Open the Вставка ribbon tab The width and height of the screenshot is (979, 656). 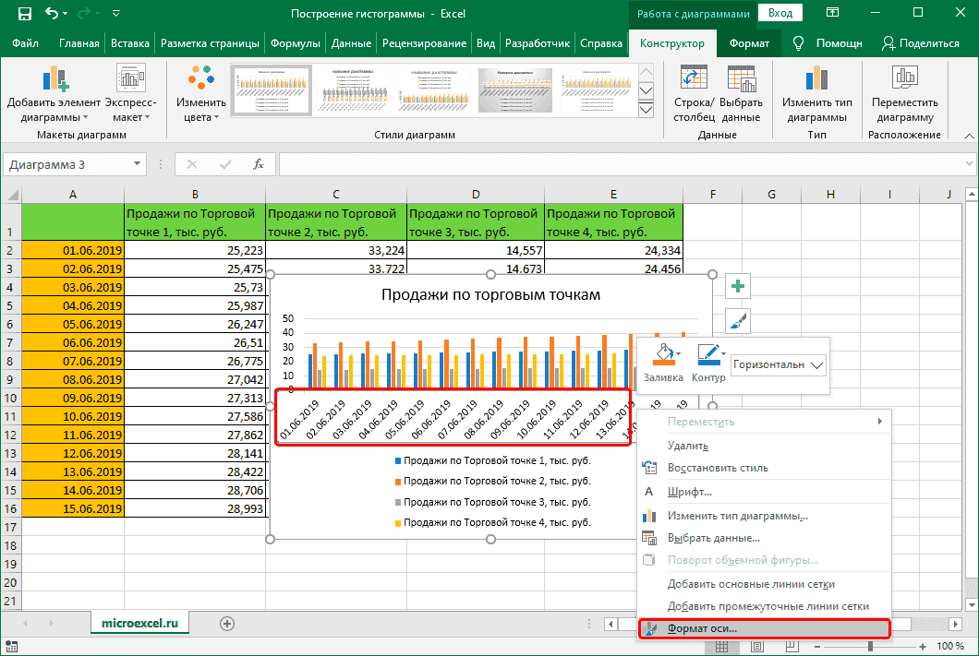pos(130,43)
